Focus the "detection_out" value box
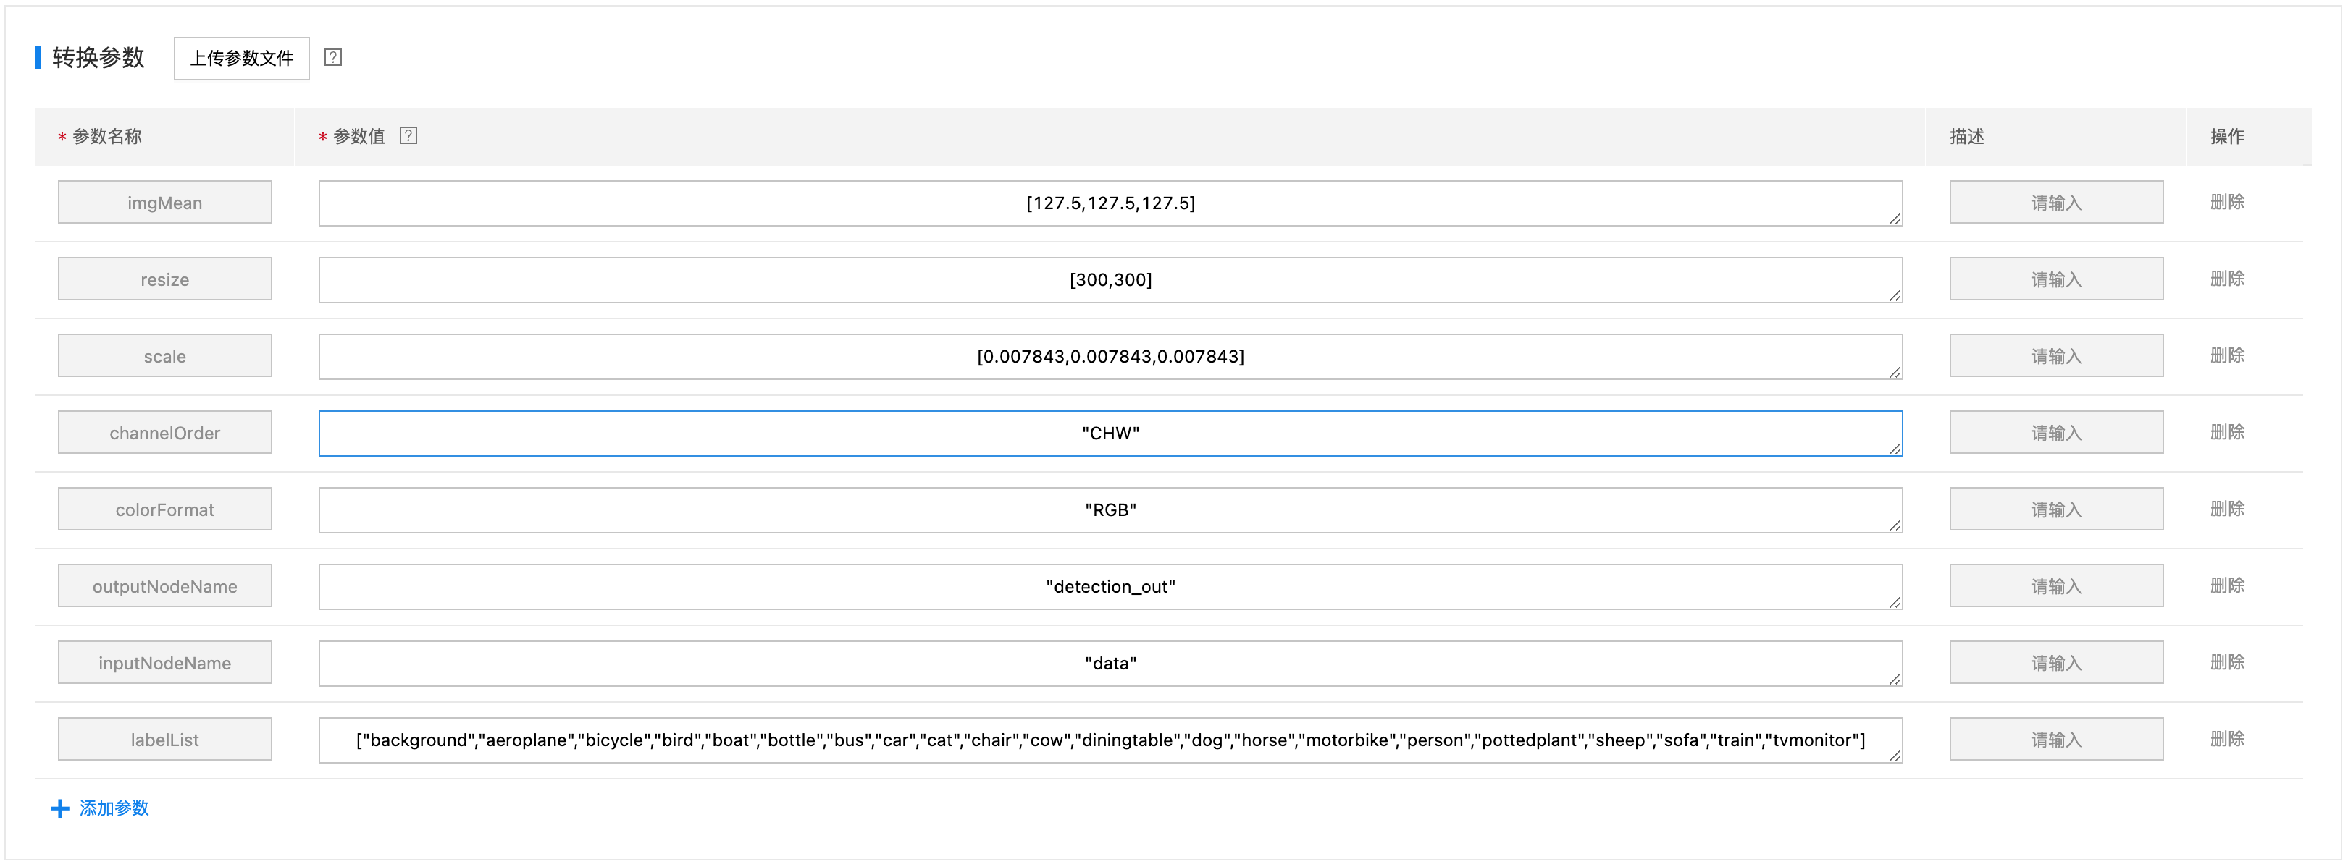The width and height of the screenshot is (2348, 867). click(x=1110, y=586)
